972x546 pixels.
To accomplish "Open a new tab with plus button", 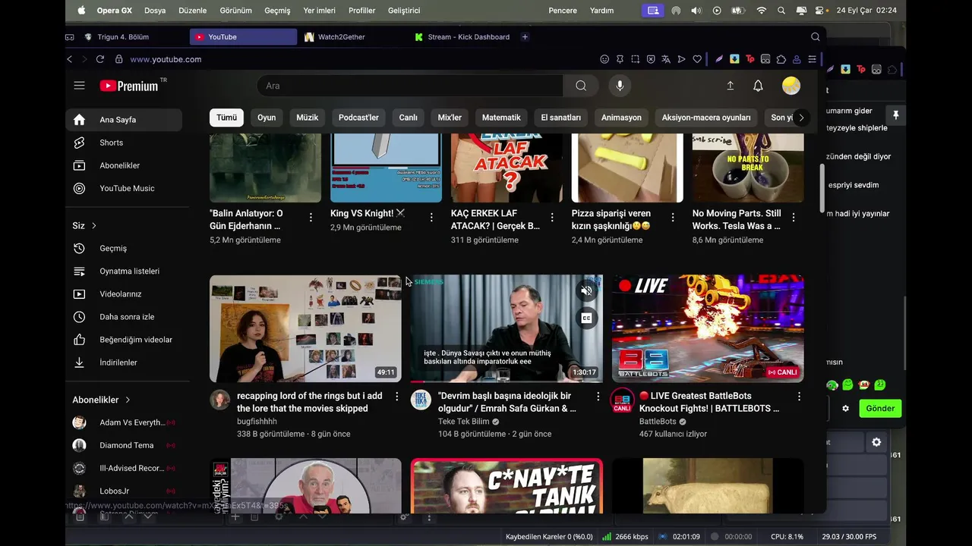I will [525, 36].
